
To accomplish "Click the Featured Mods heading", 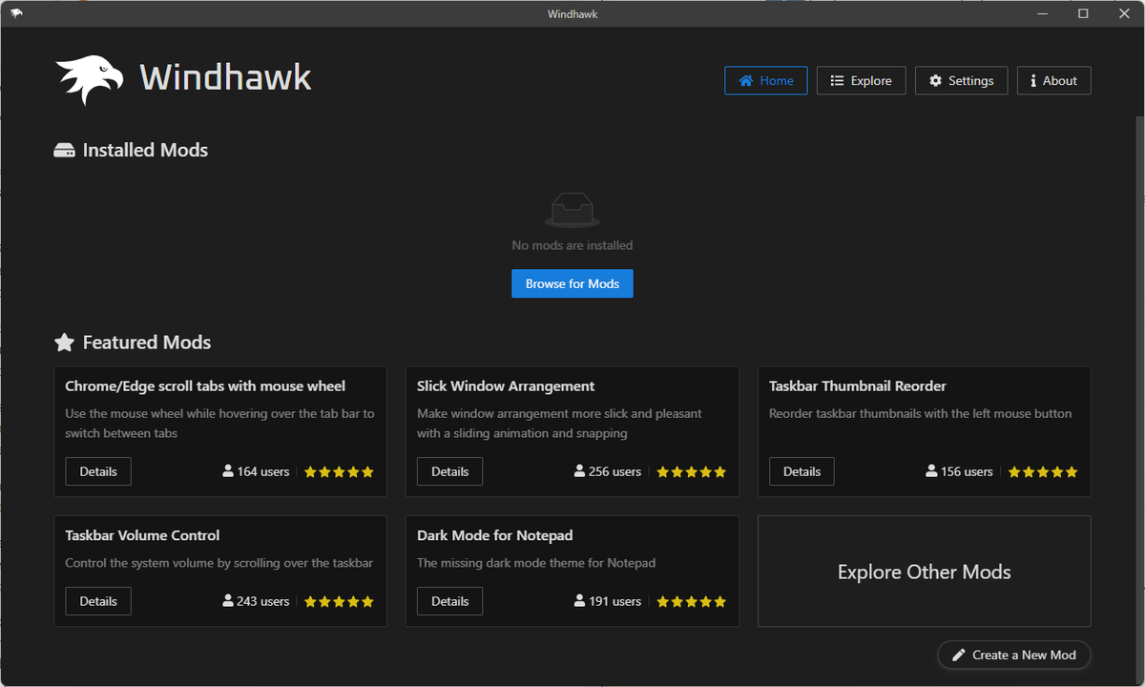I will (147, 342).
